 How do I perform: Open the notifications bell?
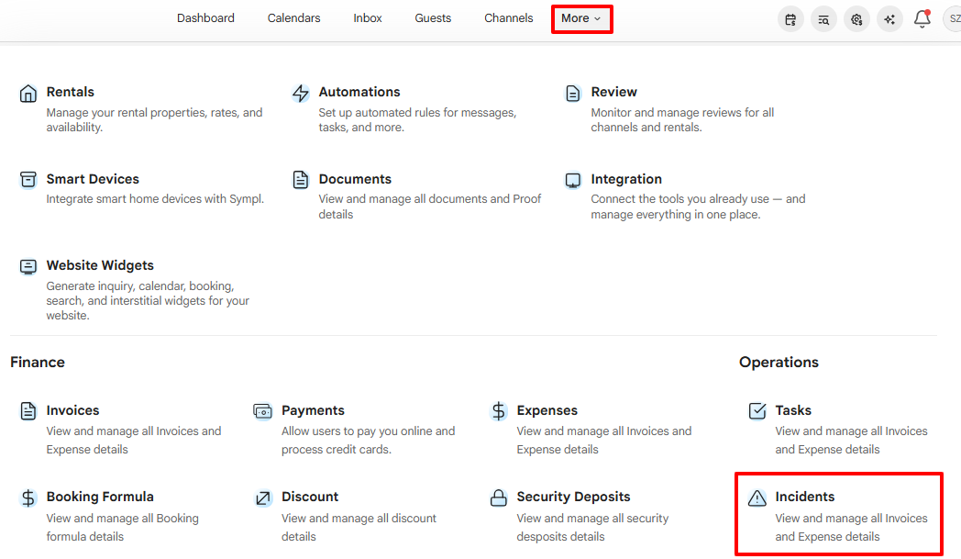click(922, 19)
